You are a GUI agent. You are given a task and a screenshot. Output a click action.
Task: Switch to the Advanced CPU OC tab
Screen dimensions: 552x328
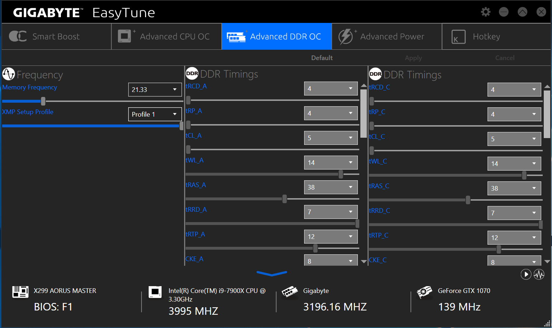click(167, 36)
